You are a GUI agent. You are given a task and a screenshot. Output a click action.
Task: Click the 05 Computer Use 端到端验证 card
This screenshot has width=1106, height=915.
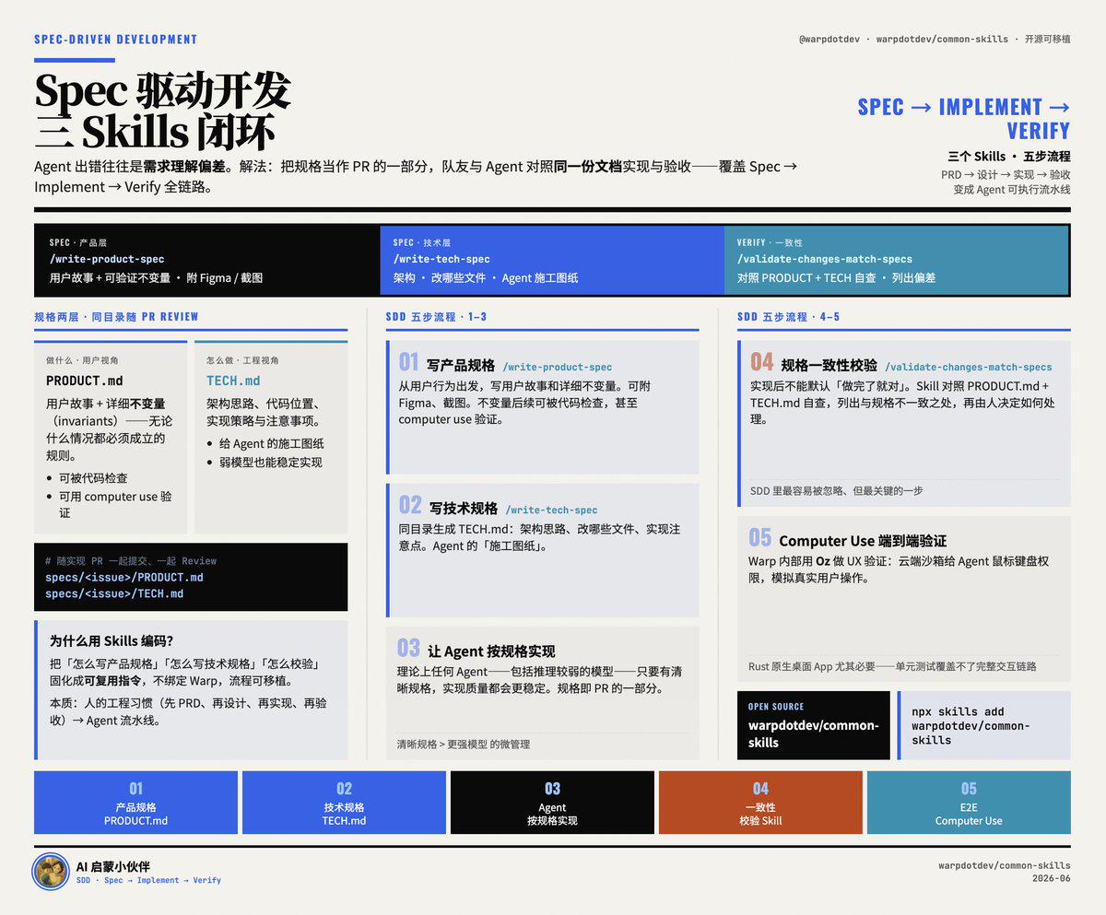click(x=904, y=599)
